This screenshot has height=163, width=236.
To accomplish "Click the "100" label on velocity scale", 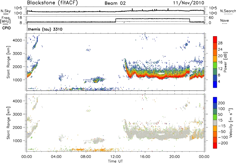I will [222, 109].
